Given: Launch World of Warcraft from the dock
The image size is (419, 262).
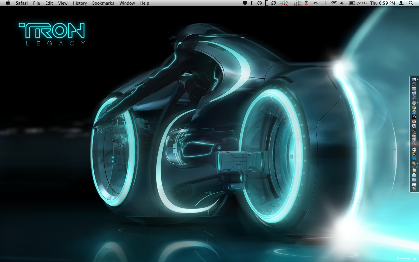Looking at the screenshot, I should coord(414,154).
